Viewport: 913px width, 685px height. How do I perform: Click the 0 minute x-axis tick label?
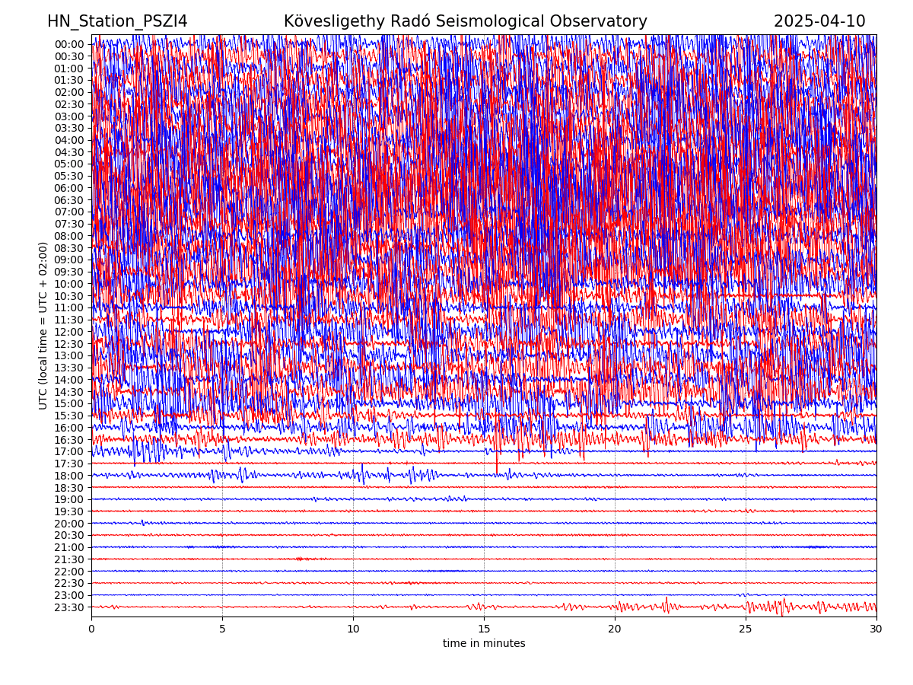coord(91,629)
